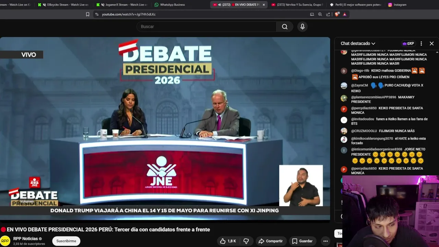Expand the Chat destacado dropdown

point(358,44)
